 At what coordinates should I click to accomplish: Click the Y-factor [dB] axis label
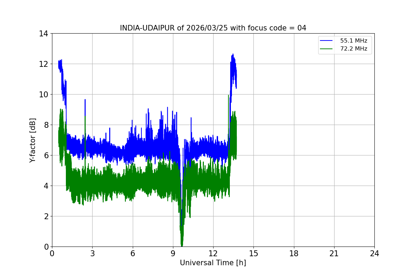coord(33,140)
